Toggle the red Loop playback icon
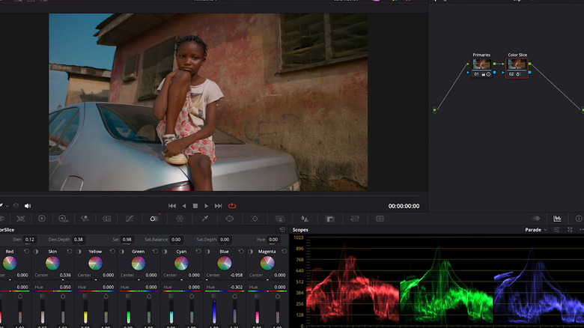The width and height of the screenshot is (584, 328). (232, 206)
